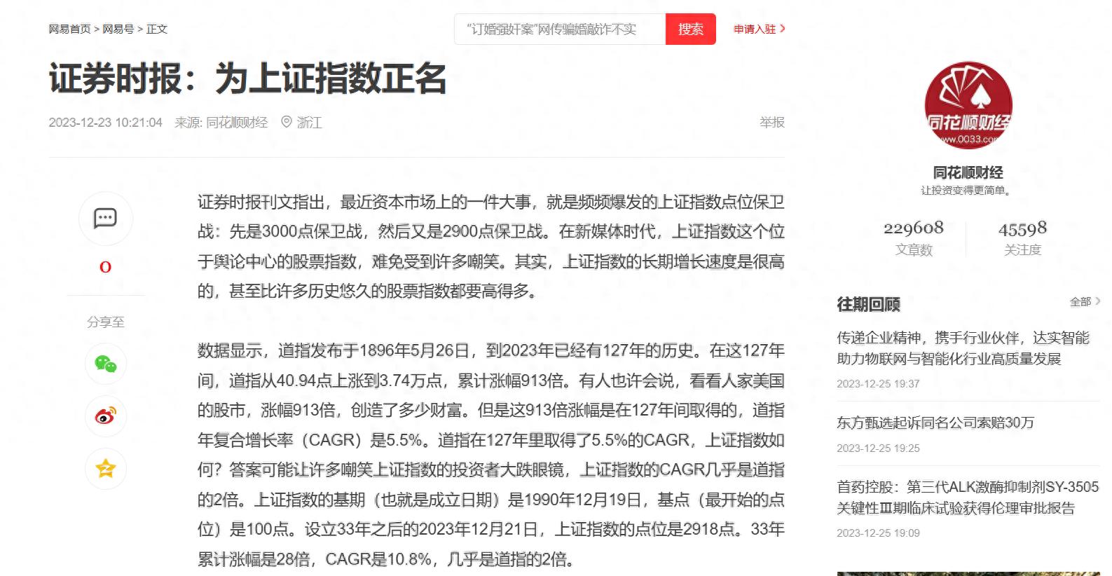Click comment count 0

(x=105, y=267)
